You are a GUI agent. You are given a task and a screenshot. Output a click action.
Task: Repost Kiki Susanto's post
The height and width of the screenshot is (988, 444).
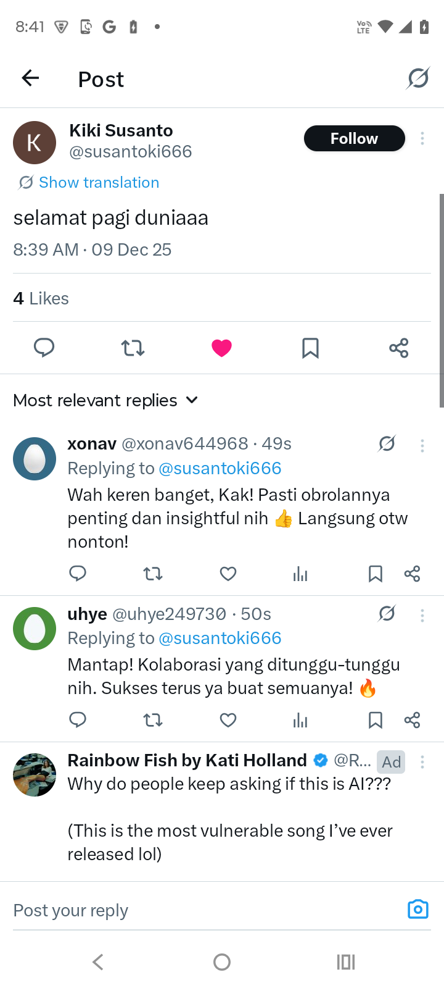click(x=133, y=348)
